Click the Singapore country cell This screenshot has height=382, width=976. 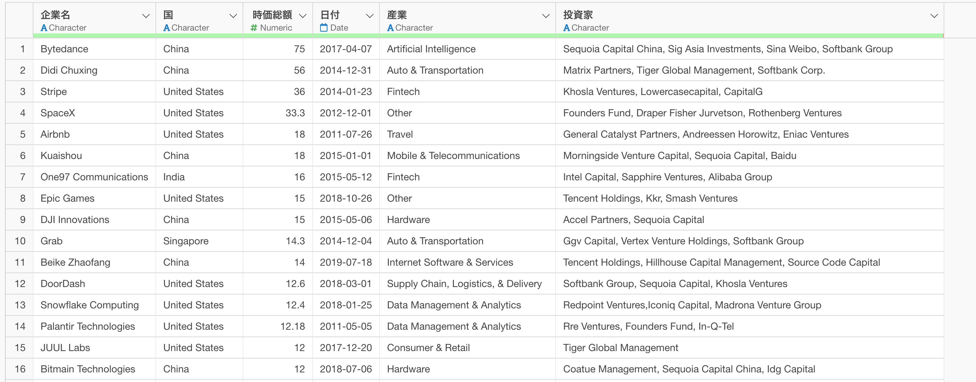[x=199, y=241]
